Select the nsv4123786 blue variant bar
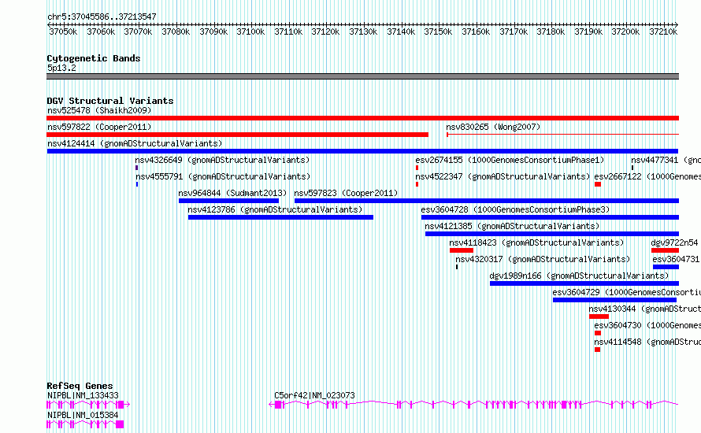The width and height of the screenshot is (701, 433). tap(280, 217)
